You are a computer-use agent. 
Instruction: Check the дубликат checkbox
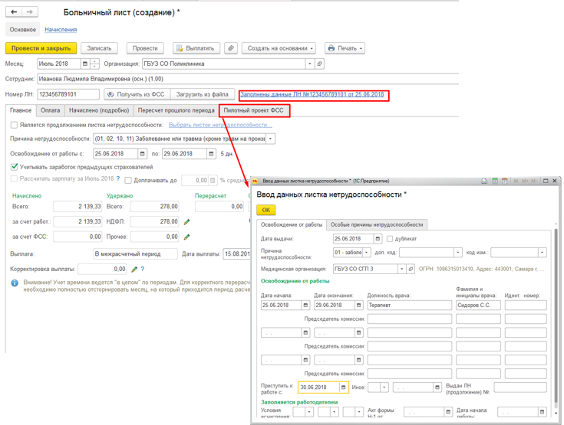point(390,239)
